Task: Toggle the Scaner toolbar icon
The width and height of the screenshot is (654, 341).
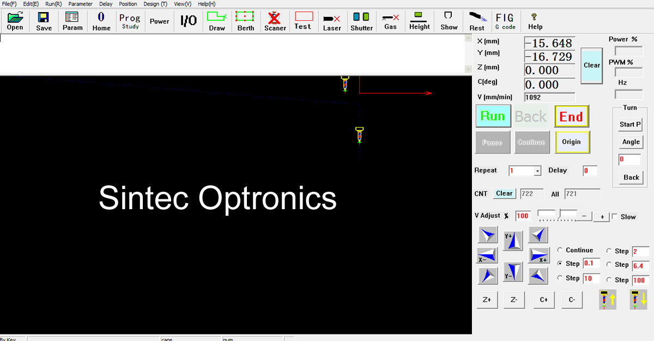Action: (275, 21)
